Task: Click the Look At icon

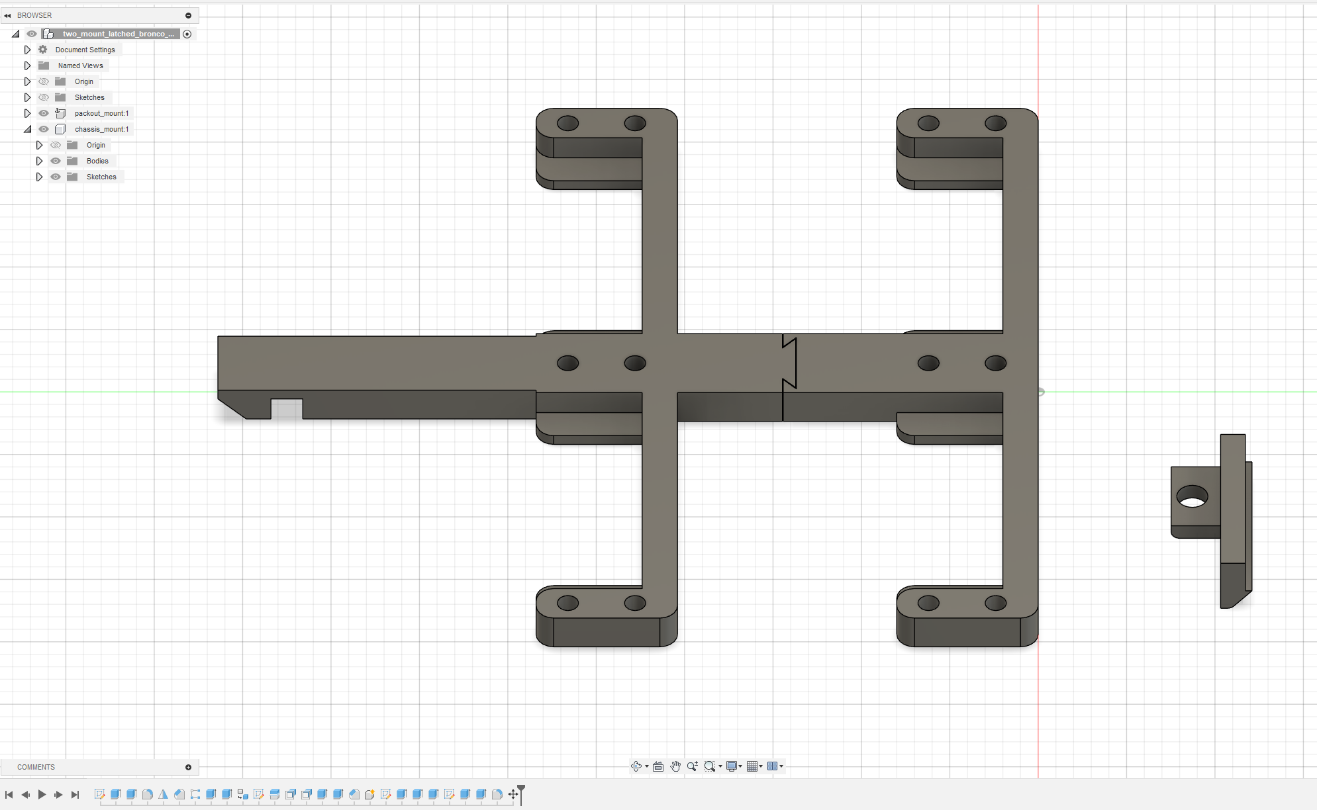Action: point(658,766)
